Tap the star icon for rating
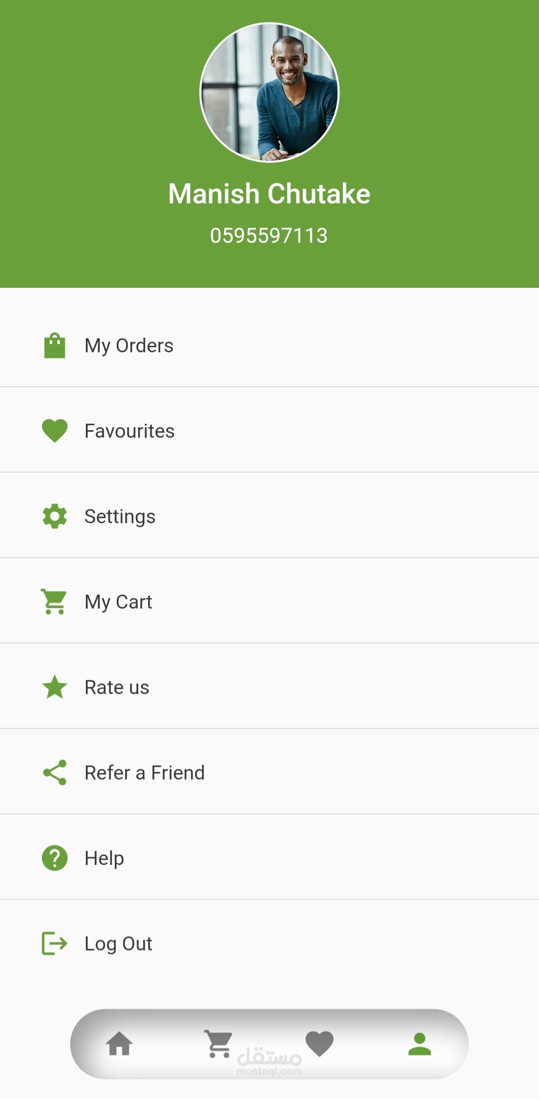Screen dimensions: 539x1099 tap(54, 687)
